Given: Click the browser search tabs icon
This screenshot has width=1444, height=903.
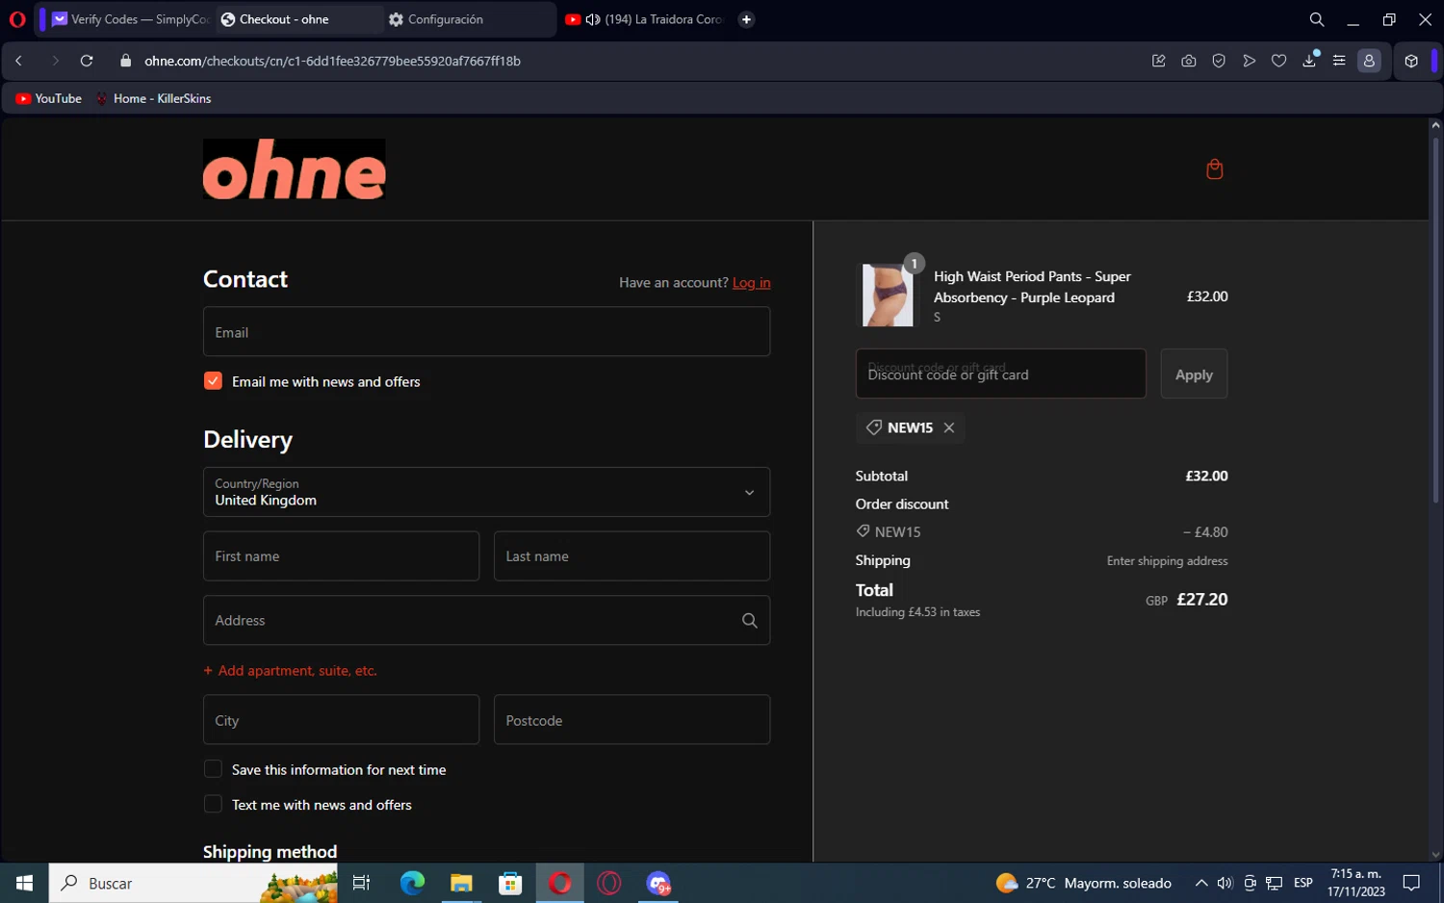Looking at the screenshot, I should pyautogui.click(x=1316, y=19).
